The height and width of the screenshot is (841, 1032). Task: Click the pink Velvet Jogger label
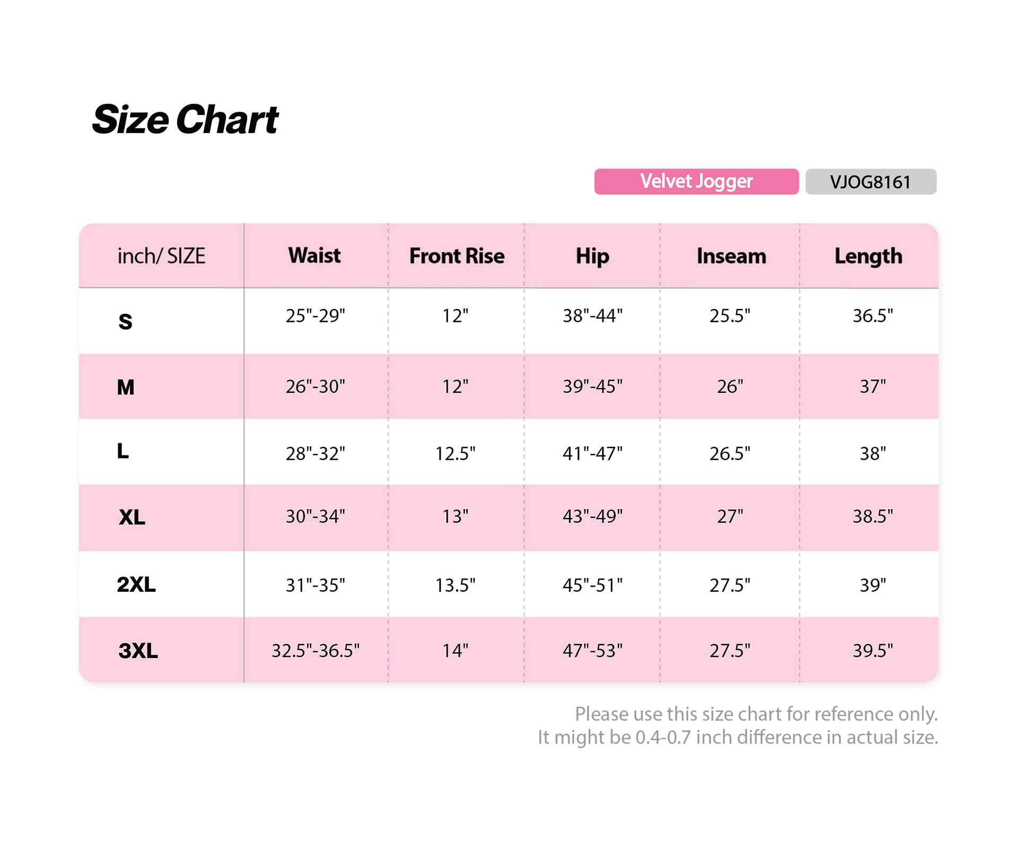(696, 181)
